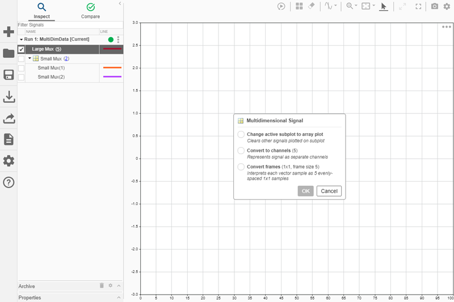454x302 pixels.
Task: Collapse the Small Mux (2) group
Action: point(30,58)
